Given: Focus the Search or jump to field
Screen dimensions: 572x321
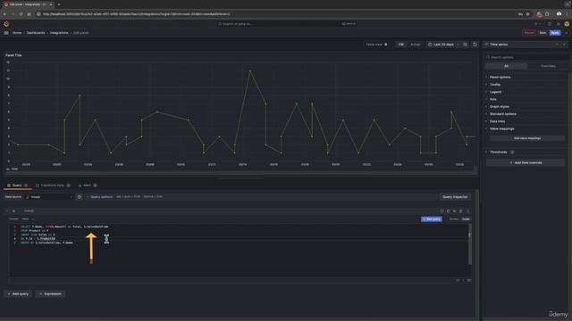Looking at the screenshot, I should 287,24.
